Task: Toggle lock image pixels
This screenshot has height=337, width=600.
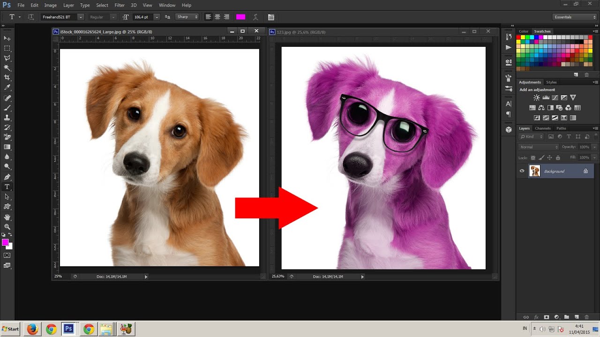Action: pos(541,158)
